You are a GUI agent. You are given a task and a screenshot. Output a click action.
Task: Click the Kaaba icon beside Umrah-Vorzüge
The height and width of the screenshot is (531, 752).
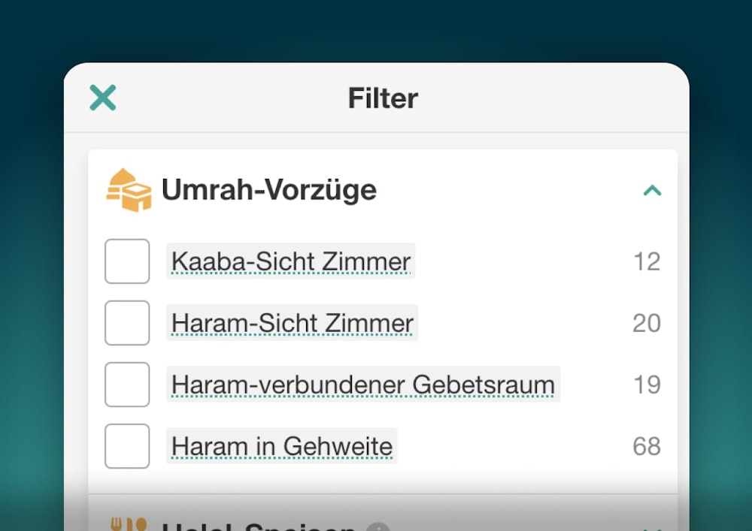(x=129, y=190)
